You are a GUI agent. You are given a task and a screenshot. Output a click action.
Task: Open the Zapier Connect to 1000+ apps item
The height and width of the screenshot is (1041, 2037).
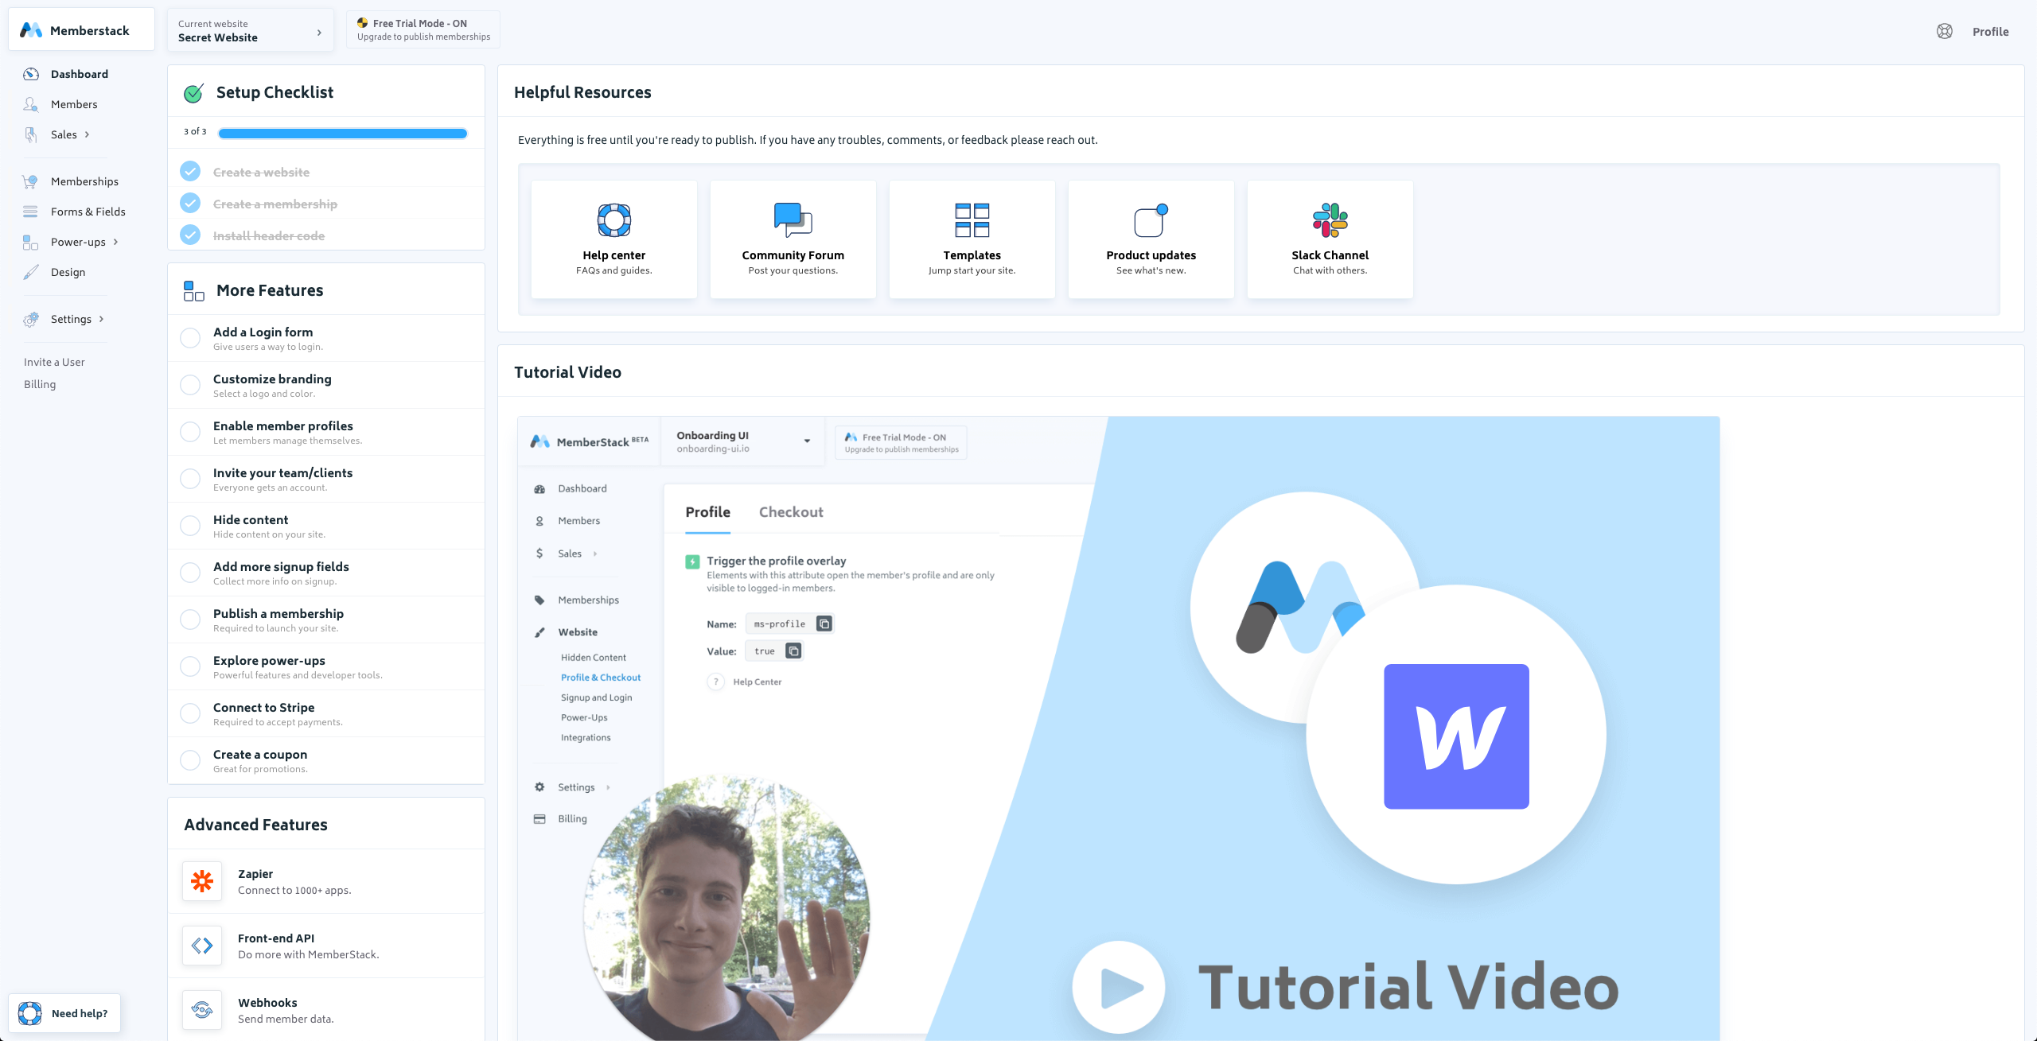pyautogui.click(x=326, y=881)
